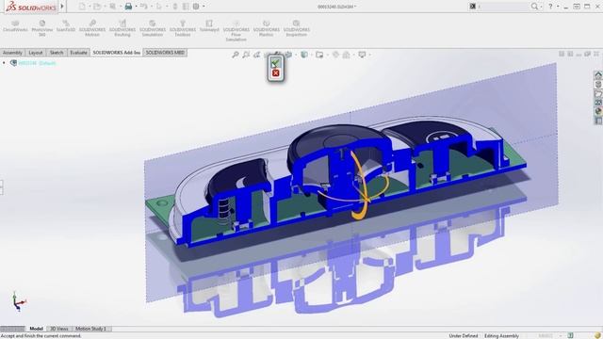603x339 pixels.
Task: Open the Display Style cube icon
Action: tap(304, 55)
